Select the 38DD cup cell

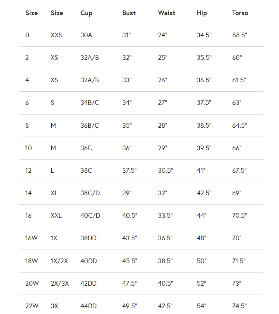point(89,238)
